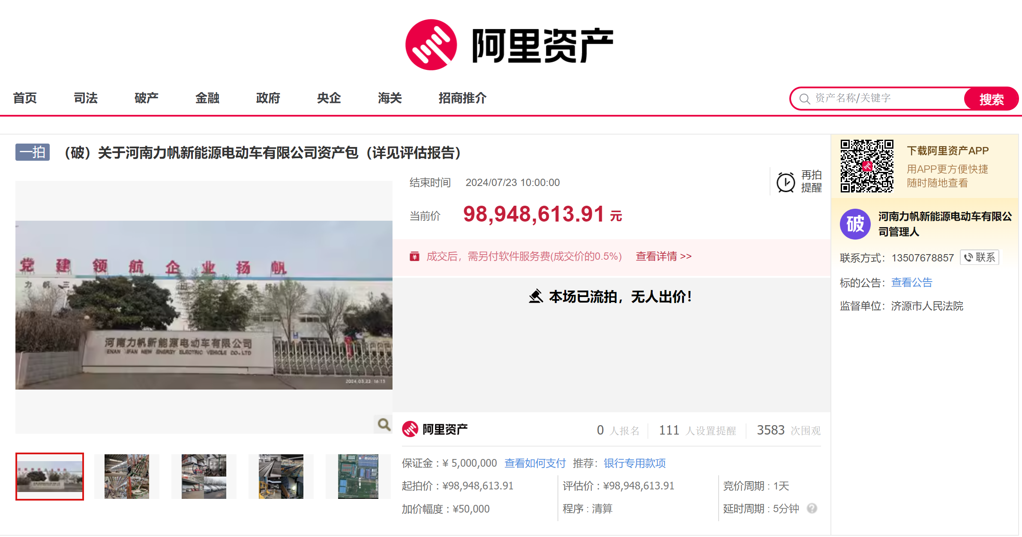The height and width of the screenshot is (537, 1022).
Task: Go to the 招商推介 navigation tab
Action: coord(462,98)
